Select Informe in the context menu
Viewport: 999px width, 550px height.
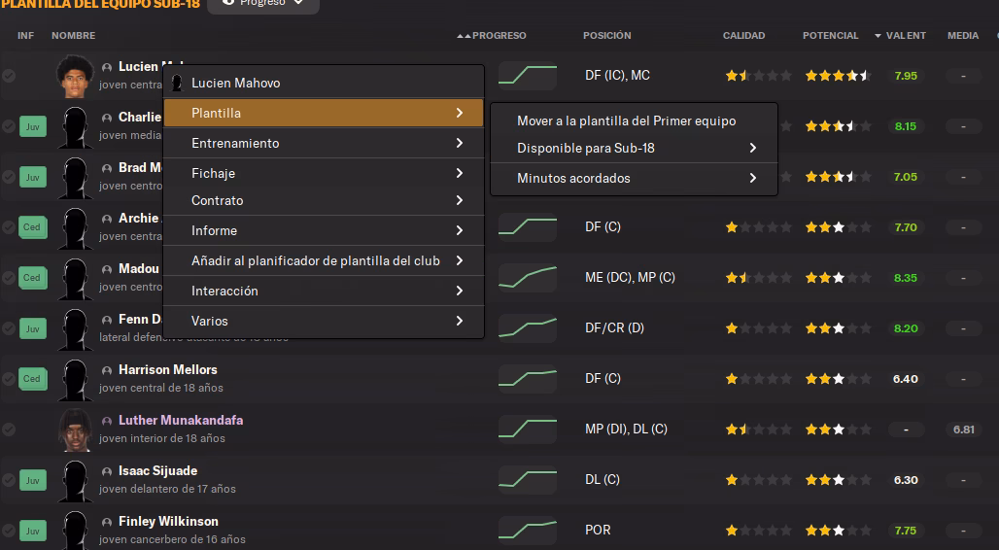pyautogui.click(x=324, y=230)
